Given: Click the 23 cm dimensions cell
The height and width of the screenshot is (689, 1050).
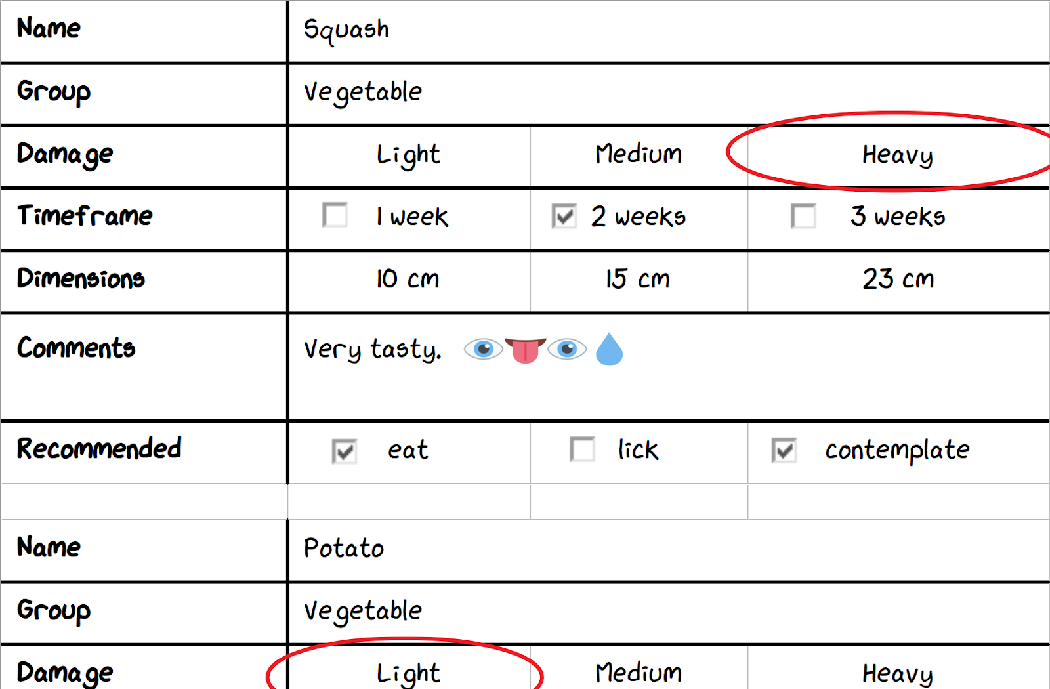Looking at the screenshot, I should [x=898, y=281].
